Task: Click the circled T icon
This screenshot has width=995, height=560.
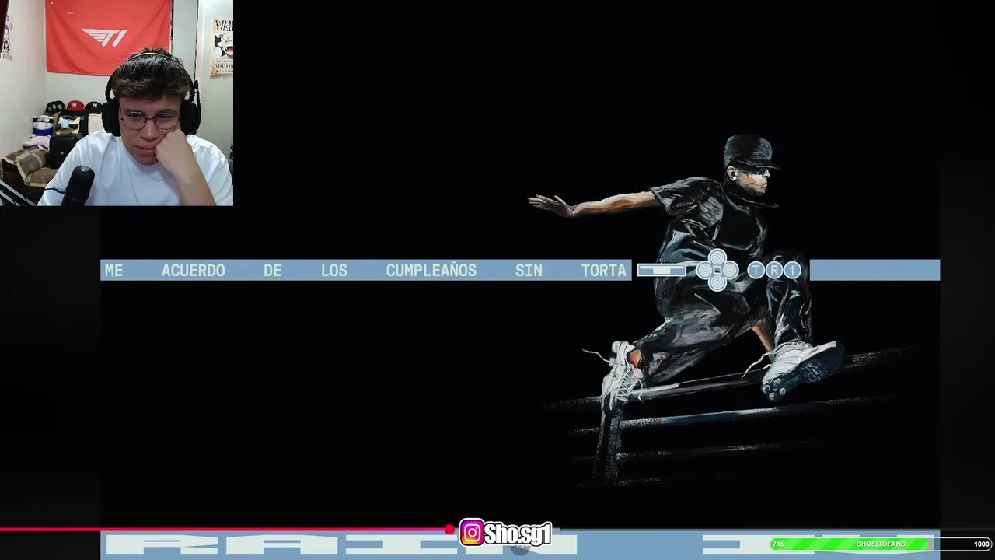Action: point(756,270)
